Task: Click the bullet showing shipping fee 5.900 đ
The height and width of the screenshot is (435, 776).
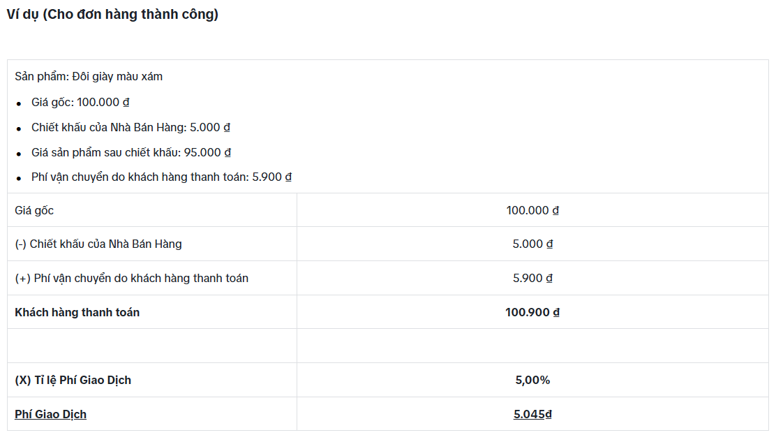Action: pos(161,177)
